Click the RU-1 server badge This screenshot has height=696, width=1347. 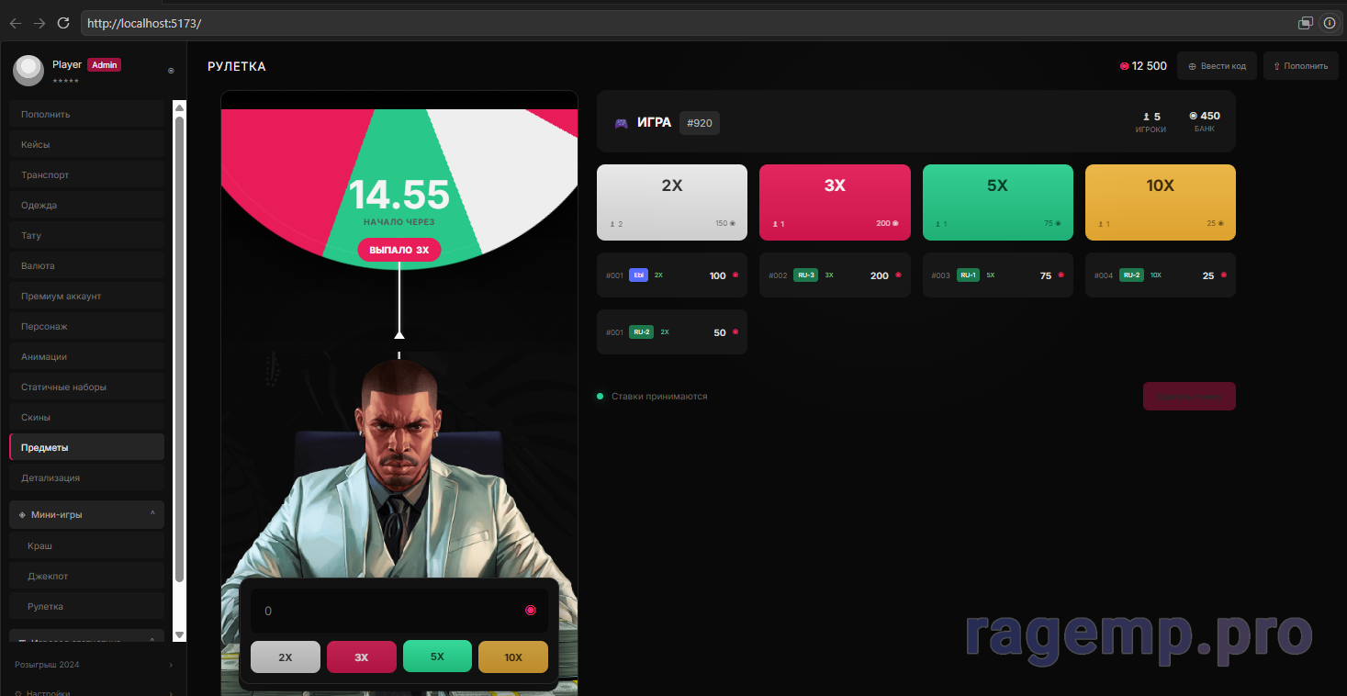(969, 275)
